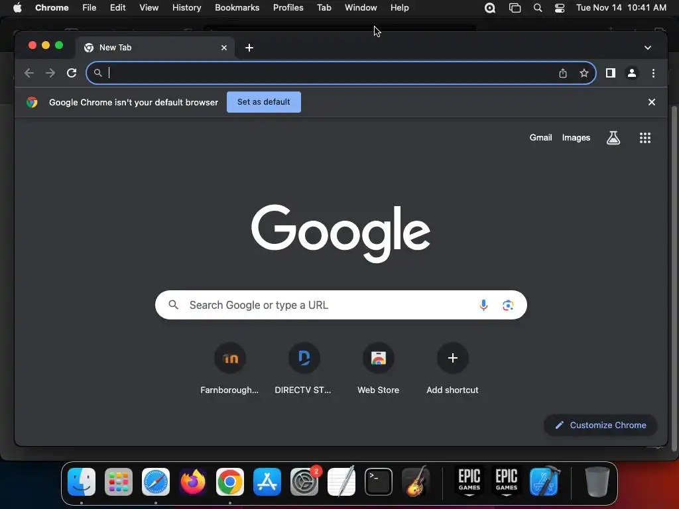Image resolution: width=679 pixels, height=509 pixels.
Task: Open Search Labs flask icon
Action: click(613, 138)
